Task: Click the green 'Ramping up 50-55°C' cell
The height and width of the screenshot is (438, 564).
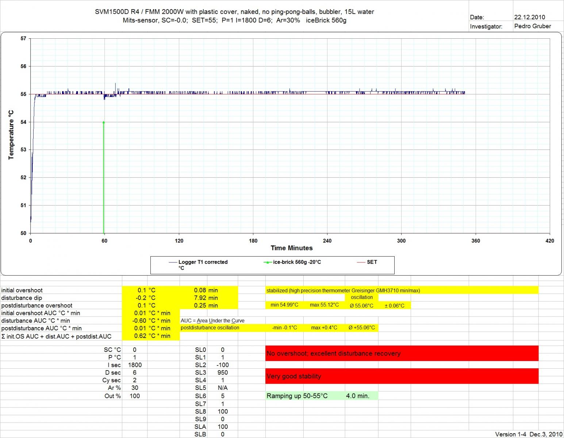Action: (x=297, y=396)
